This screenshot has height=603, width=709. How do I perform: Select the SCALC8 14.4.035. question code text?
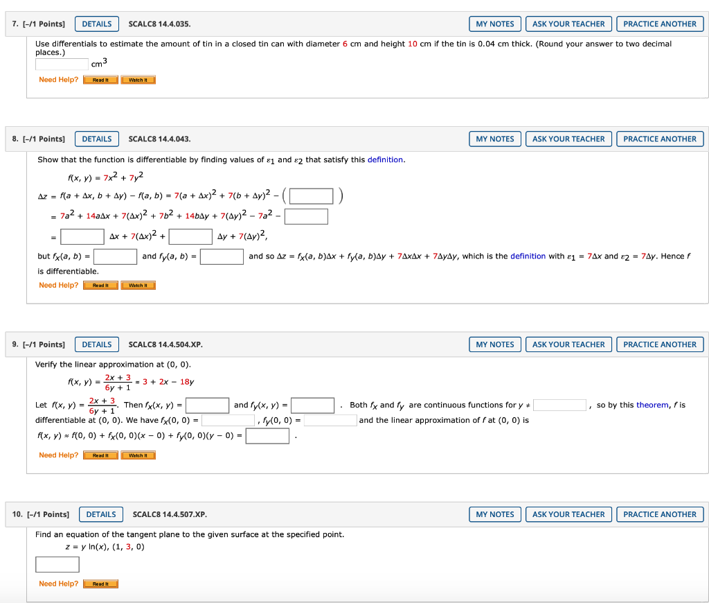[160, 24]
